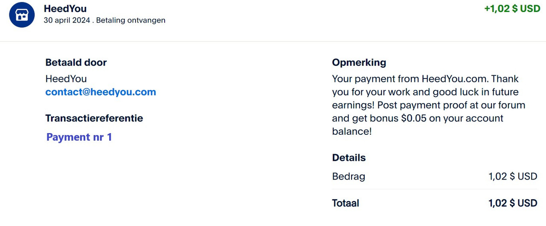This screenshot has height=226, width=546.
Task: Click the payer name HeedYou under Betaald door
Action: coord(66,79)
